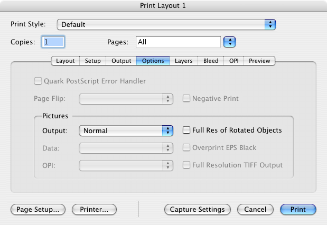Expand the Pages dropdown arrow button
Screen dimensions: 327x225
(229, 41)
